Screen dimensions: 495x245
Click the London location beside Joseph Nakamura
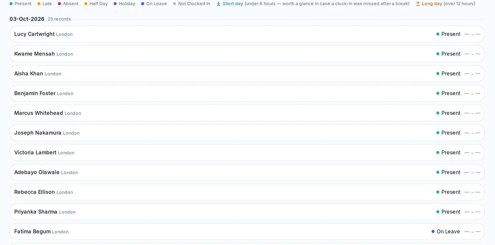[71, 133]
